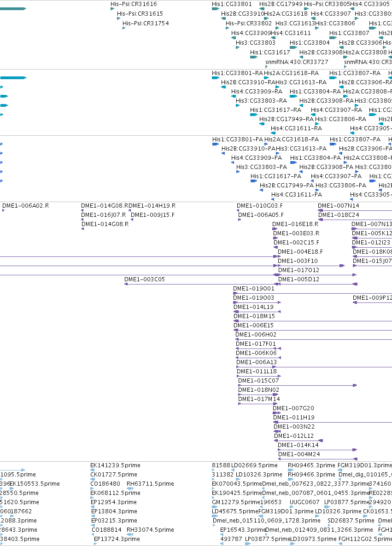Select the His2A:CG31618-RA transcript label
This screenshot has width=392, height=546.
tap(291, 74)
